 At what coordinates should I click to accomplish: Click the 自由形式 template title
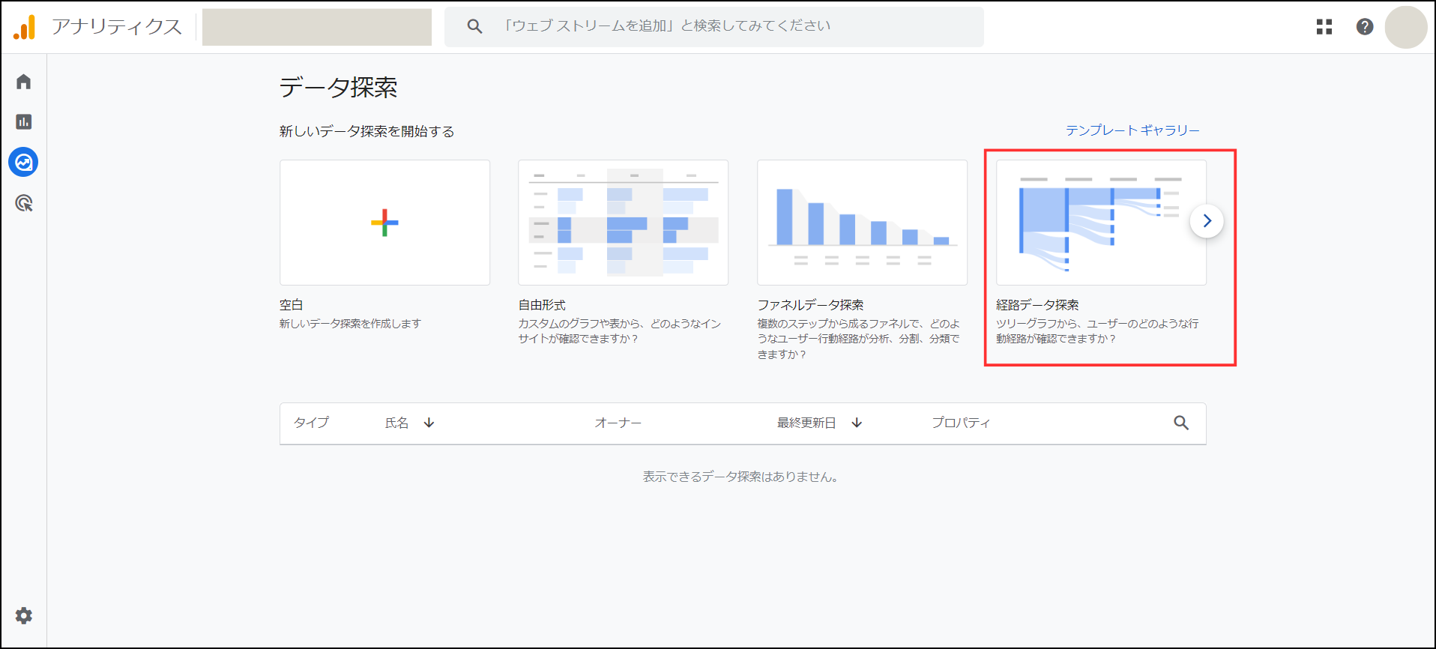(x=542, y=305)
